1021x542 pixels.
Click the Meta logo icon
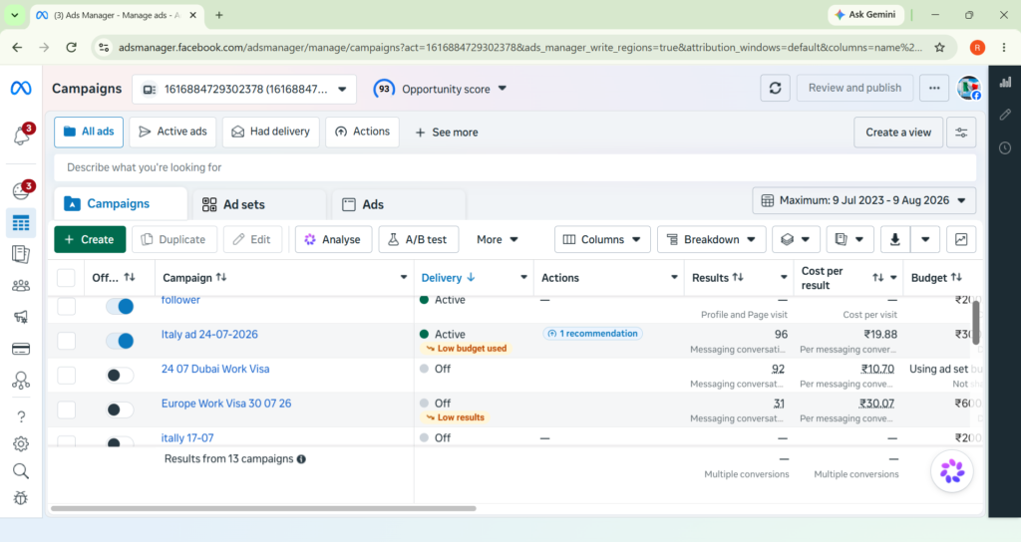pos(21,88)
